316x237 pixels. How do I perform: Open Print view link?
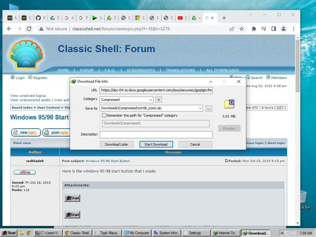(22, 143)
